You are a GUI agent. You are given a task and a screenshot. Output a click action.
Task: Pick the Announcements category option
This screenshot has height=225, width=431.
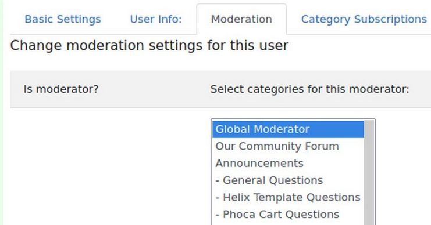click(x=288, y=163)
